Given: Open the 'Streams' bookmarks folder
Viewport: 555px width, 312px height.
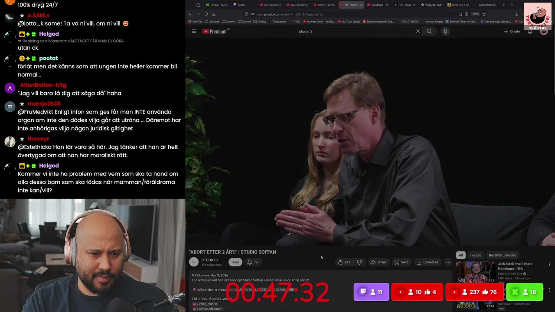Looking at the screenshot, I should tap(229, 21).
